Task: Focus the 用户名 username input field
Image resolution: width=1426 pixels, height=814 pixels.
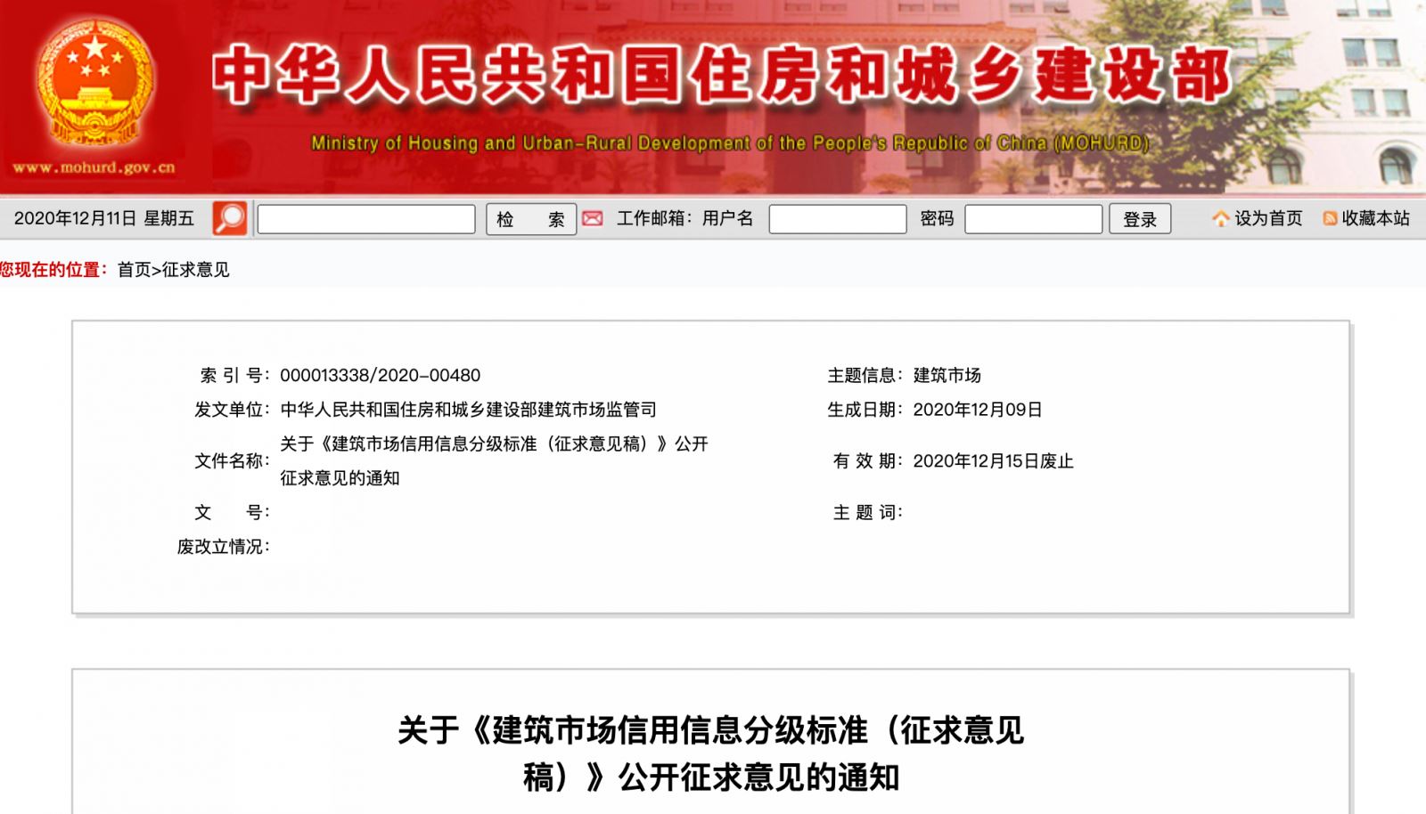Action: [837, 219]
